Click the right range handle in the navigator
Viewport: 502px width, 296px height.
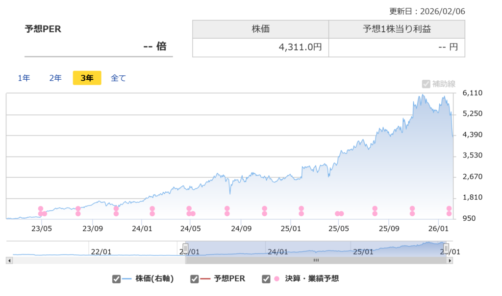point(446,248)
